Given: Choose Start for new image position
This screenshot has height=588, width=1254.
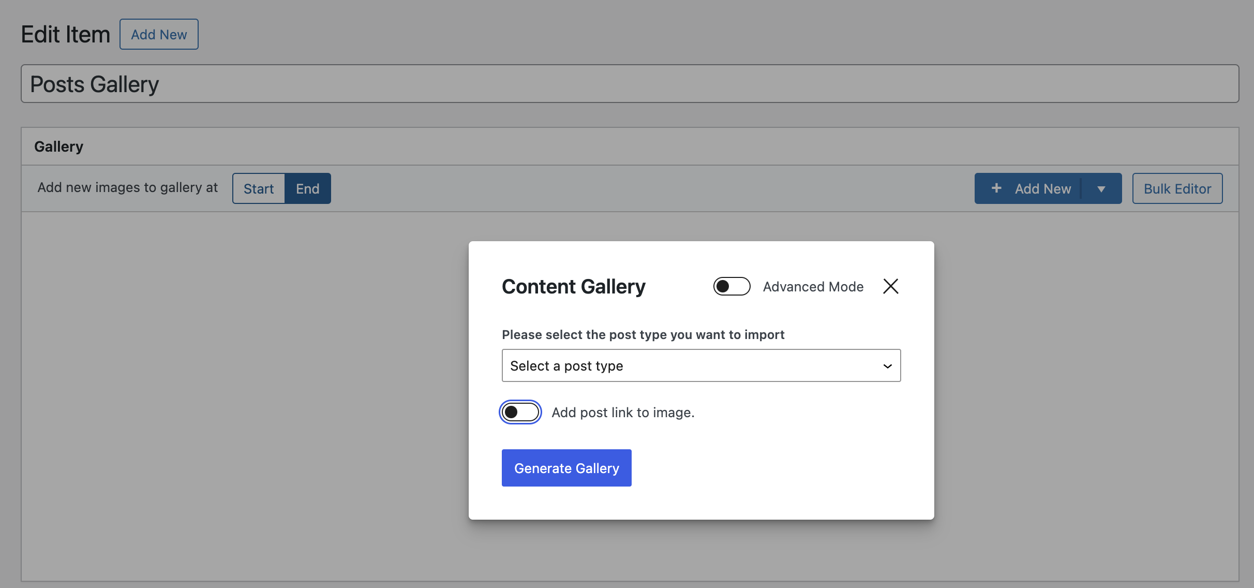Looking at the screenshot, I should tap(259, 189).
